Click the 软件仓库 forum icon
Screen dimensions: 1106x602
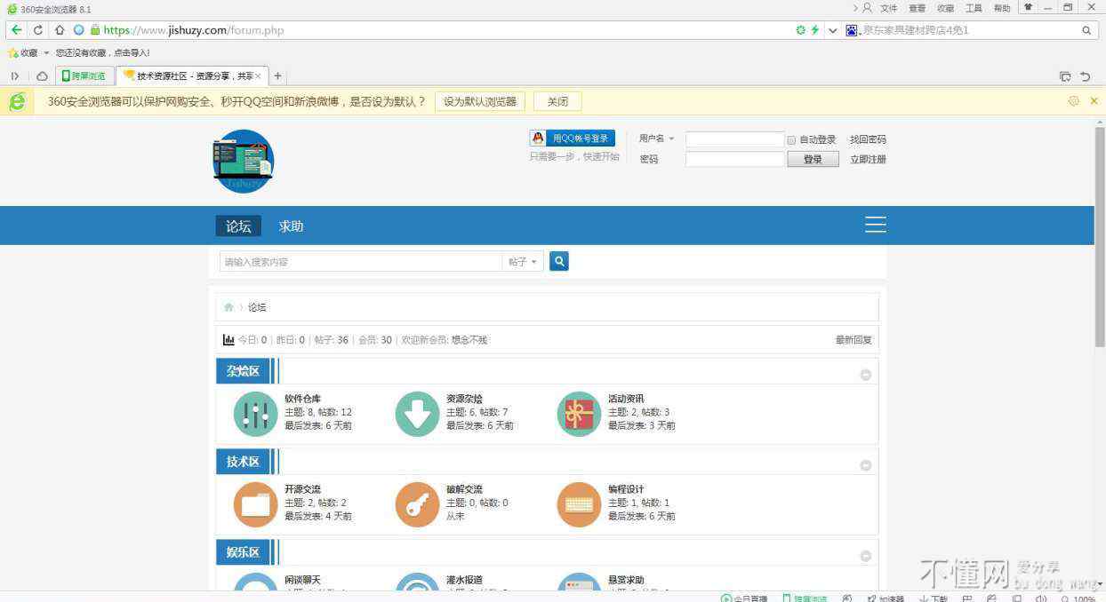tap(255, 415)
